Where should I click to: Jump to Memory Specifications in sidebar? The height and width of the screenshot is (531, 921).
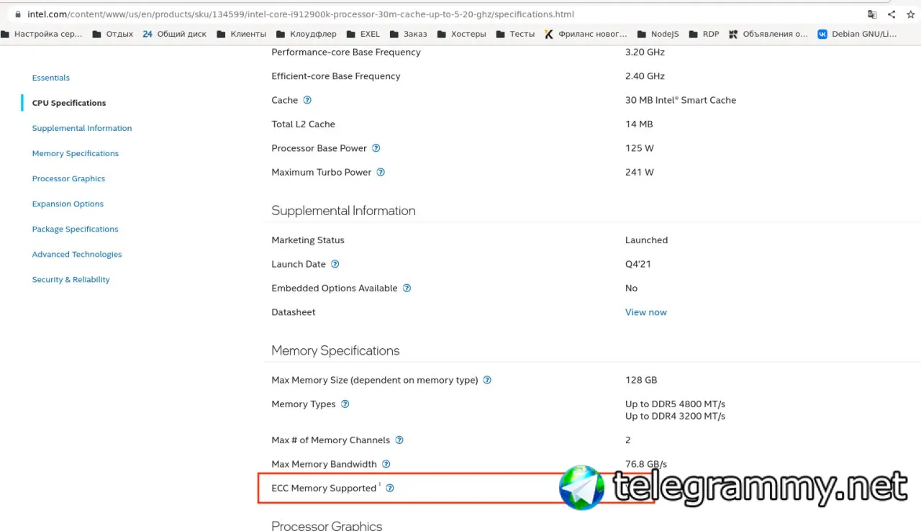click(x=76, y=153)
